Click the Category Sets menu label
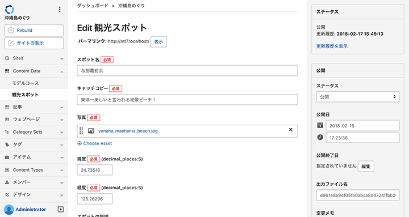The height and width of the screenshot is (217, 409). pyautogui.click(x=27, y=132)
